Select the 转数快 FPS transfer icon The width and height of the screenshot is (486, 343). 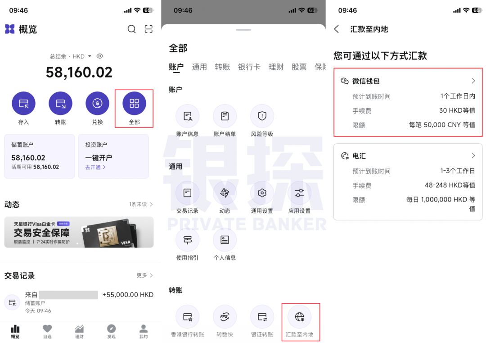[x=225, y=316]
